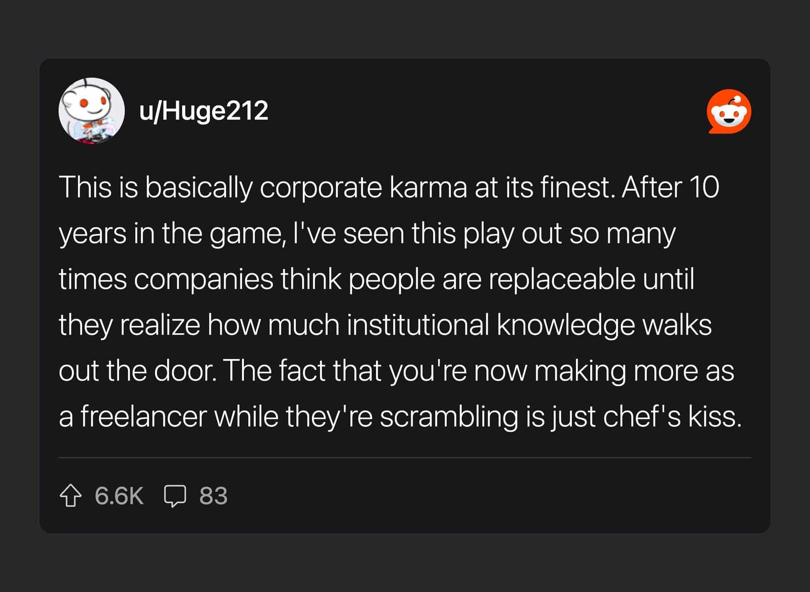The height and width of the screenshot is (592, 810).
Task: Select the 83 comments count
Action: (213, 496)
